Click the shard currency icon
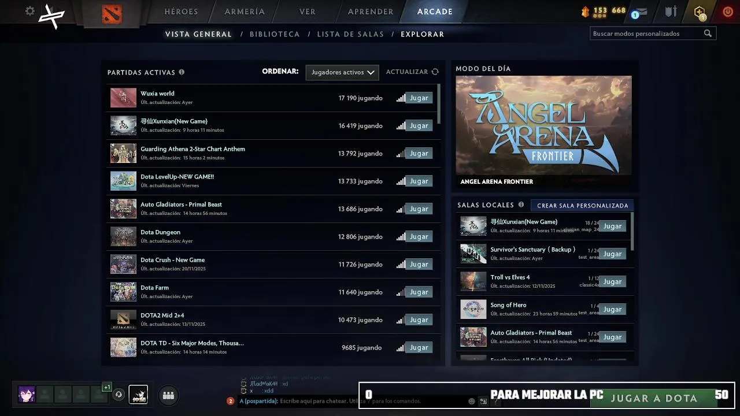740x416 pixels. pyautogui.click(x=585, y=11)
